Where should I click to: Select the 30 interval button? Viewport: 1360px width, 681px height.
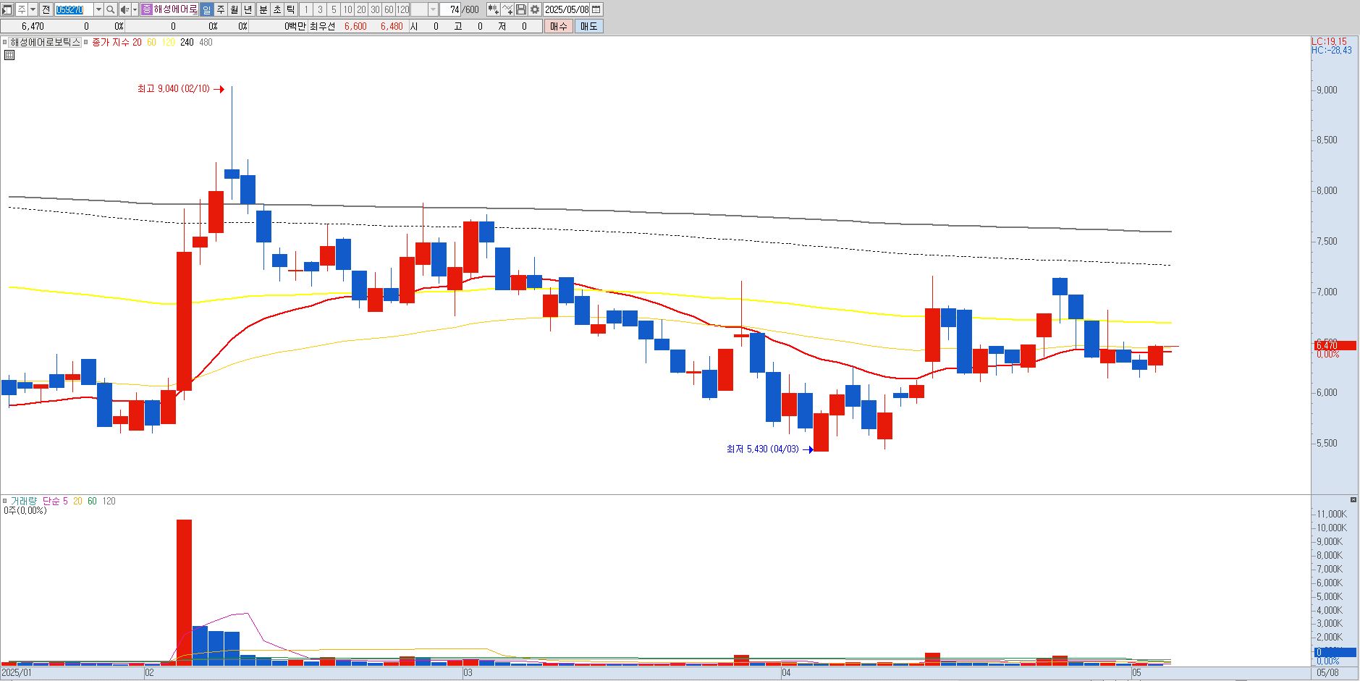(x=375, y=9)
